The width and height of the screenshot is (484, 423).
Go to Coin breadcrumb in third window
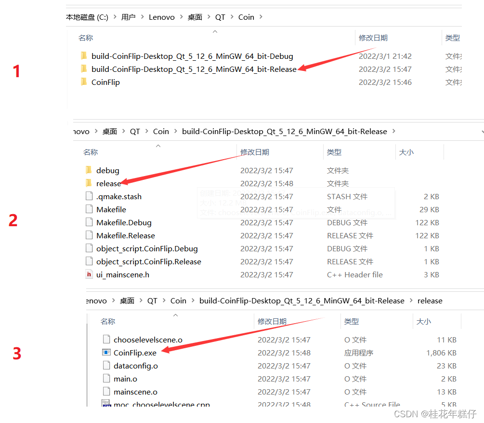pyautogui.click(x=178, y=301)
